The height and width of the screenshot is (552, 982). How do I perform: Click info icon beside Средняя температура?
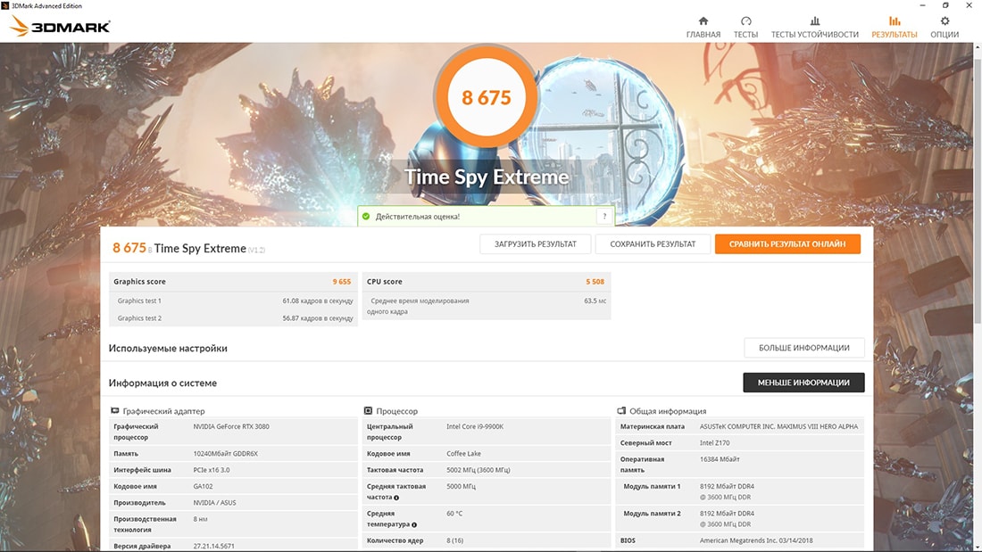(x=414, y=524)
